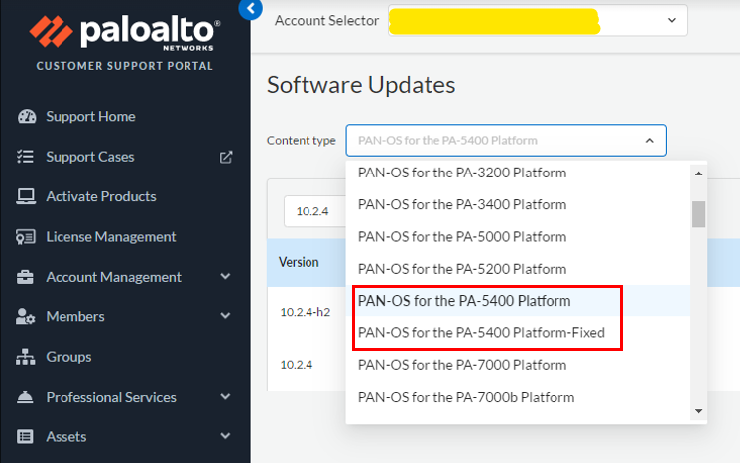Open the Account Selector dropdown

tap(672, 20)
